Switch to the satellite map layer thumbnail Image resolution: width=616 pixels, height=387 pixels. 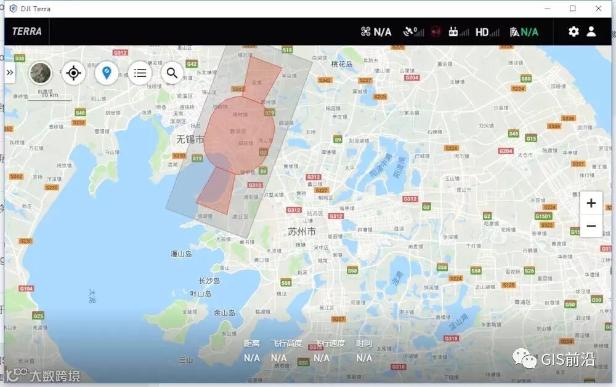[40, 73]
